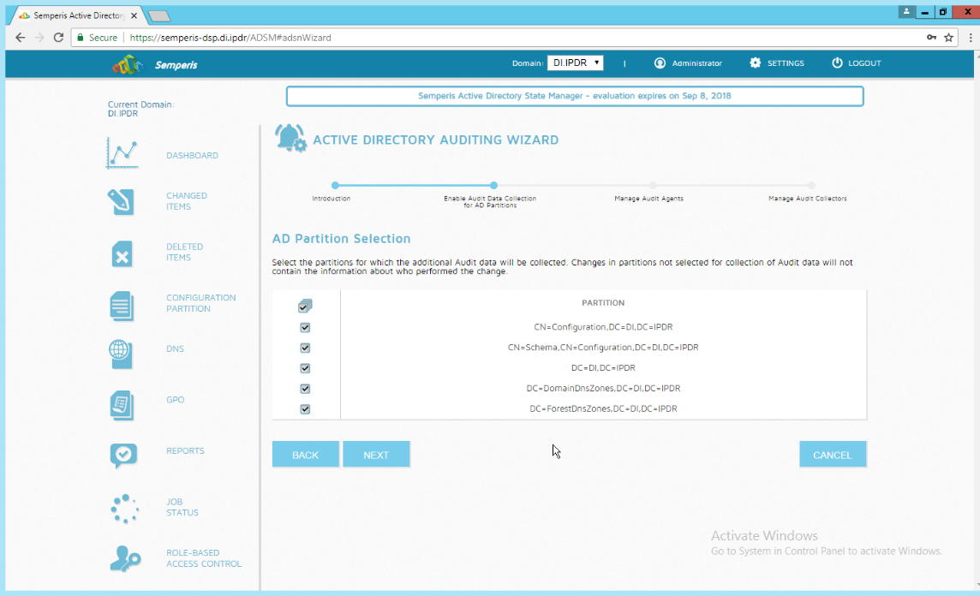Click the Changed Items tag icon
Screen dimensions: 980x596
[122, 202]
